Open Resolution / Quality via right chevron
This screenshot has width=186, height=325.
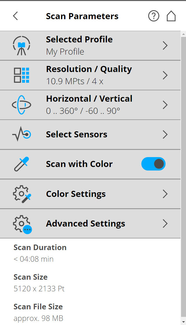point(165,75)
